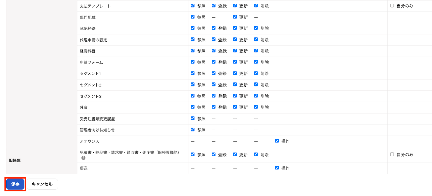The width and height of the screenshot is (432, 196).
Task: Toggle 削除 checkbox for 経費科目
Action: 256,51
